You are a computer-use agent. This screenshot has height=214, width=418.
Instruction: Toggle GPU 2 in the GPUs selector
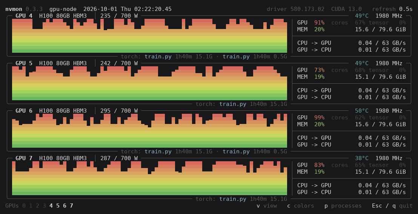[x=38, y=206]
